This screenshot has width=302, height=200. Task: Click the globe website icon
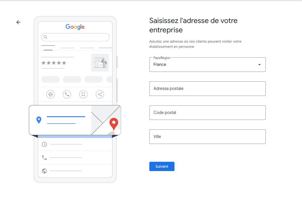pos(44,171)
